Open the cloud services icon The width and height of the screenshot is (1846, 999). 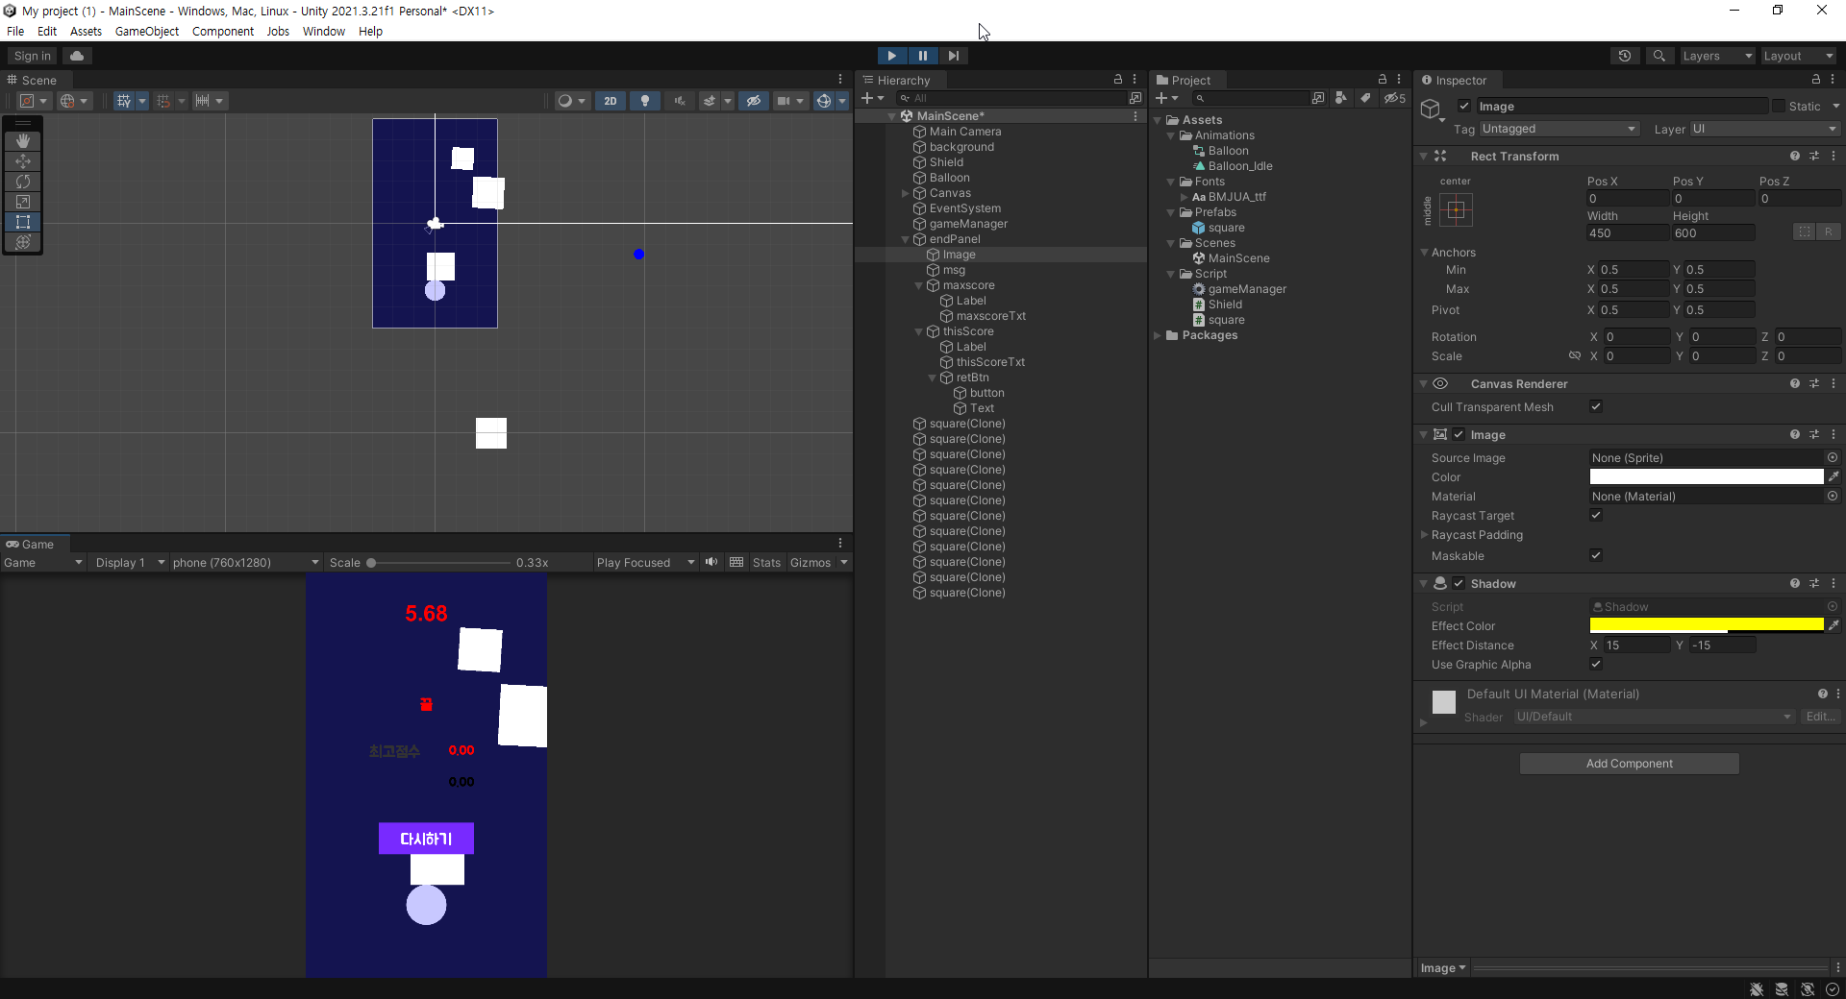77,56
